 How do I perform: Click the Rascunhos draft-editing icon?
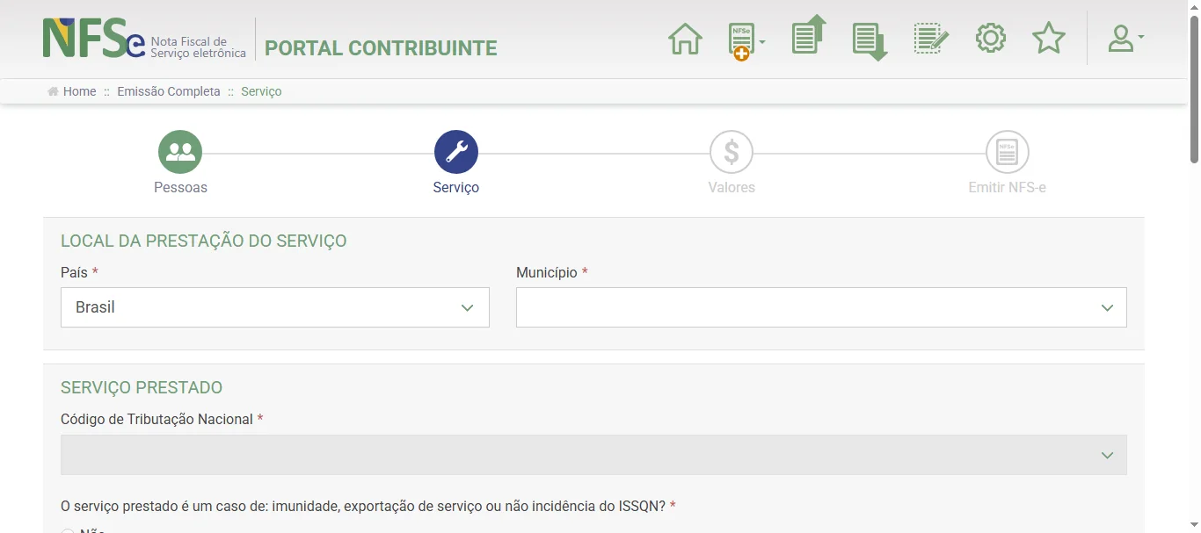click(929, 38)
